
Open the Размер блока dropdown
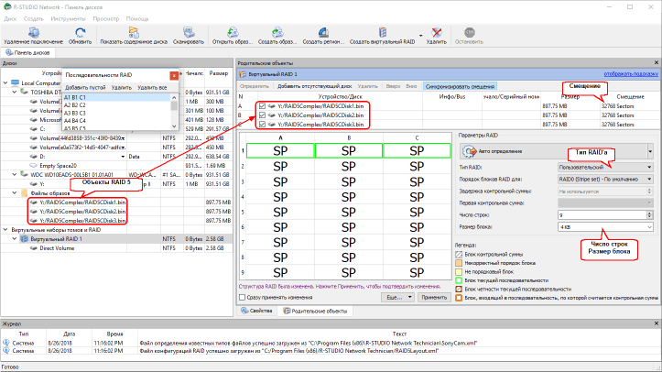point(649,226)
